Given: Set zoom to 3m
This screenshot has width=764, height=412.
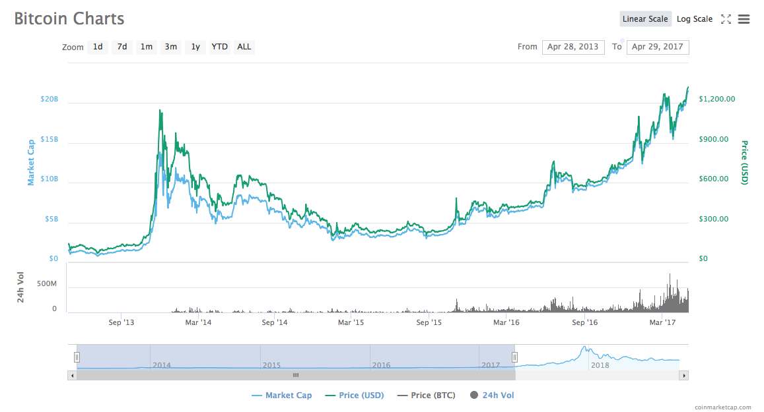Looking at the screenshot, I should click(170, 47).
